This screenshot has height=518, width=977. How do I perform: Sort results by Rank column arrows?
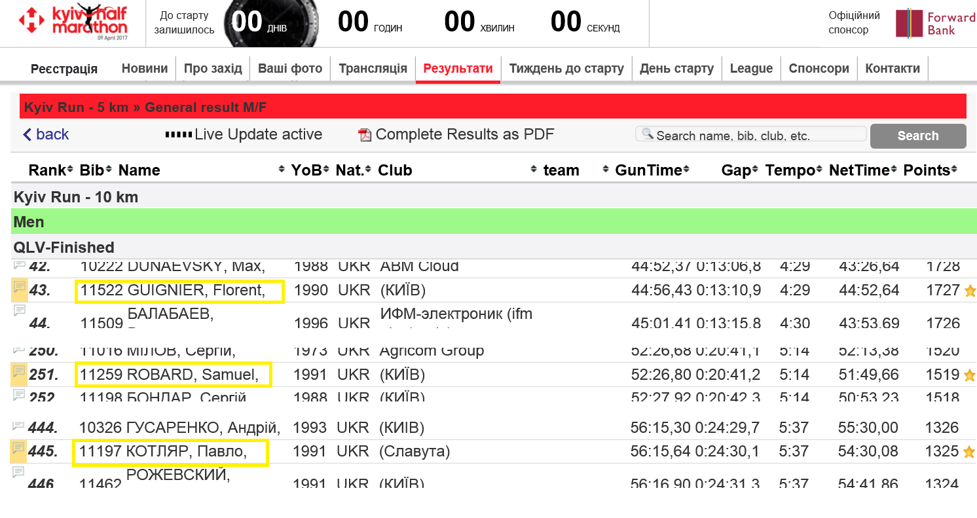tap(70, 170)
